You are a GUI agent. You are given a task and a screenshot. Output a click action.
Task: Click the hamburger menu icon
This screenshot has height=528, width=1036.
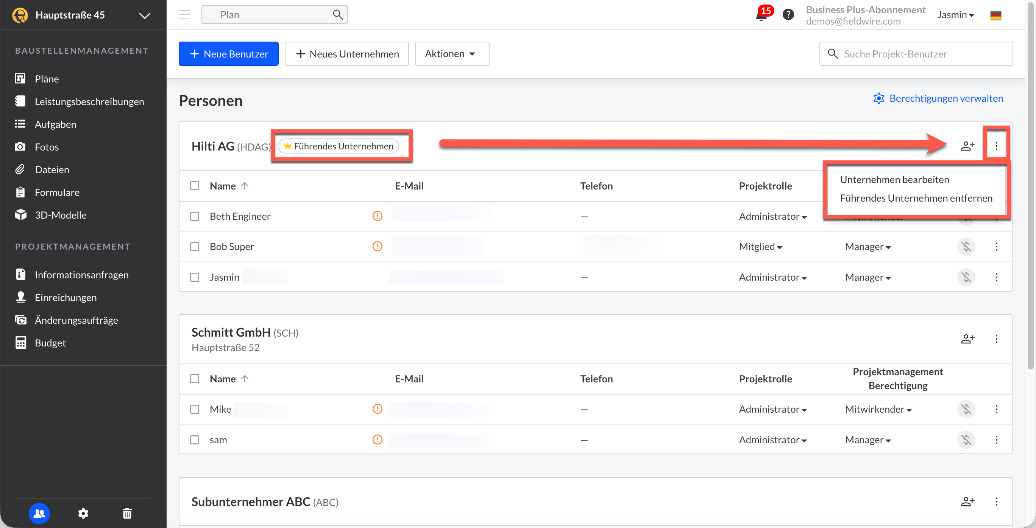(x=184, y=14)
